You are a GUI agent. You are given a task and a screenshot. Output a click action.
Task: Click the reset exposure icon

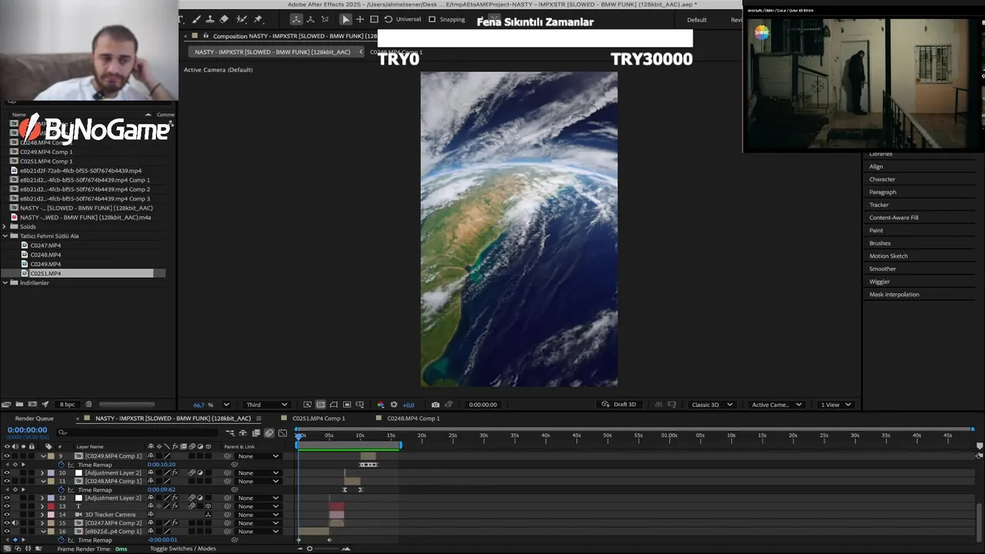(394, 405)
